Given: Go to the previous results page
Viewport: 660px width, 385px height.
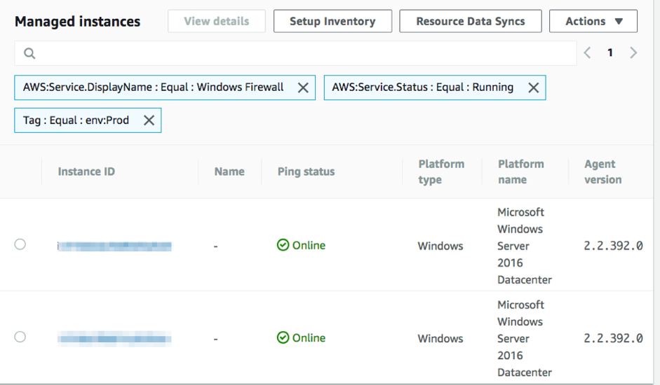Looking at the screenshot, I should [588, 53].
